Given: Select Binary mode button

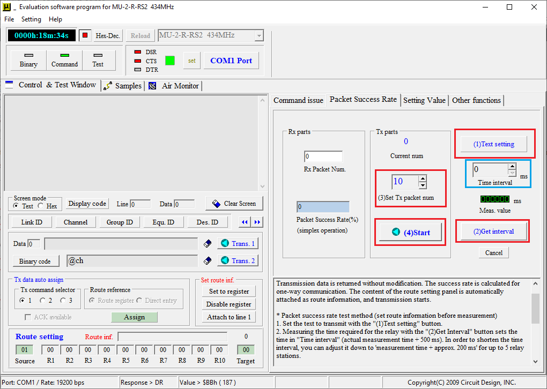Looking at the screenshot, I should [x=28, y=61].
